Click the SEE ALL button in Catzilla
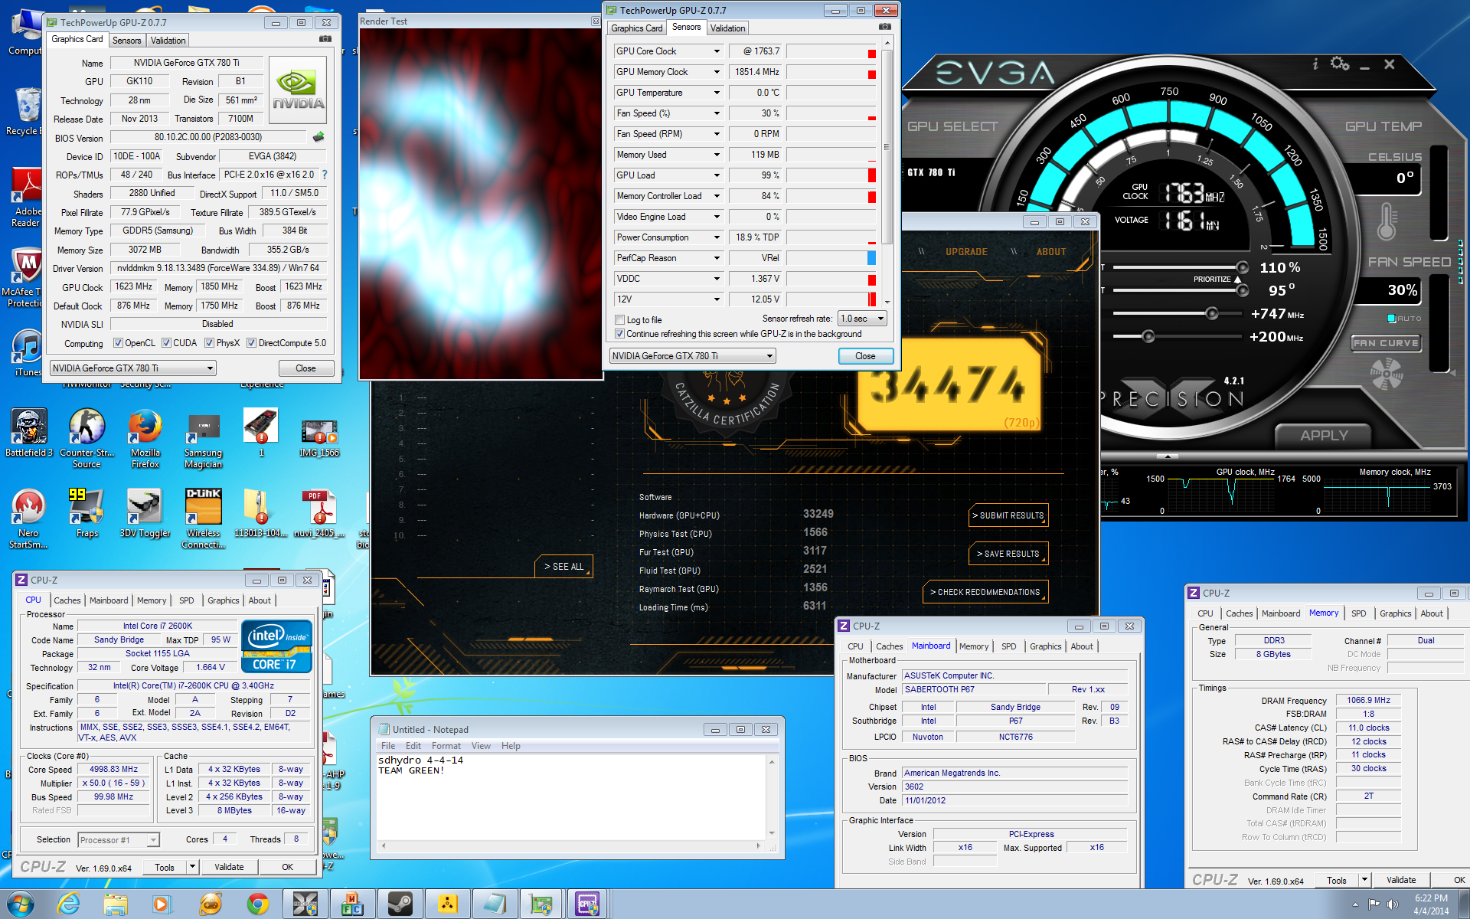This screenshot has height=919, width=1470. tap(563, 567)
